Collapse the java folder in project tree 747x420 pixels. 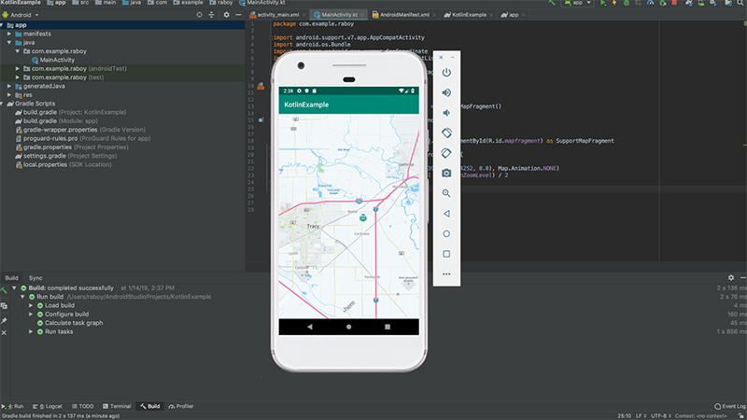(8, 42)
